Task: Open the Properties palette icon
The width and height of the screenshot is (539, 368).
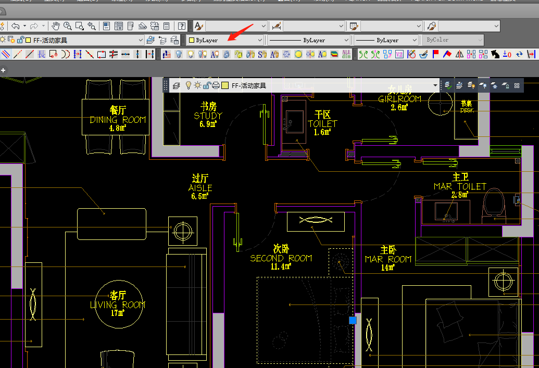Action: point(107,26)
